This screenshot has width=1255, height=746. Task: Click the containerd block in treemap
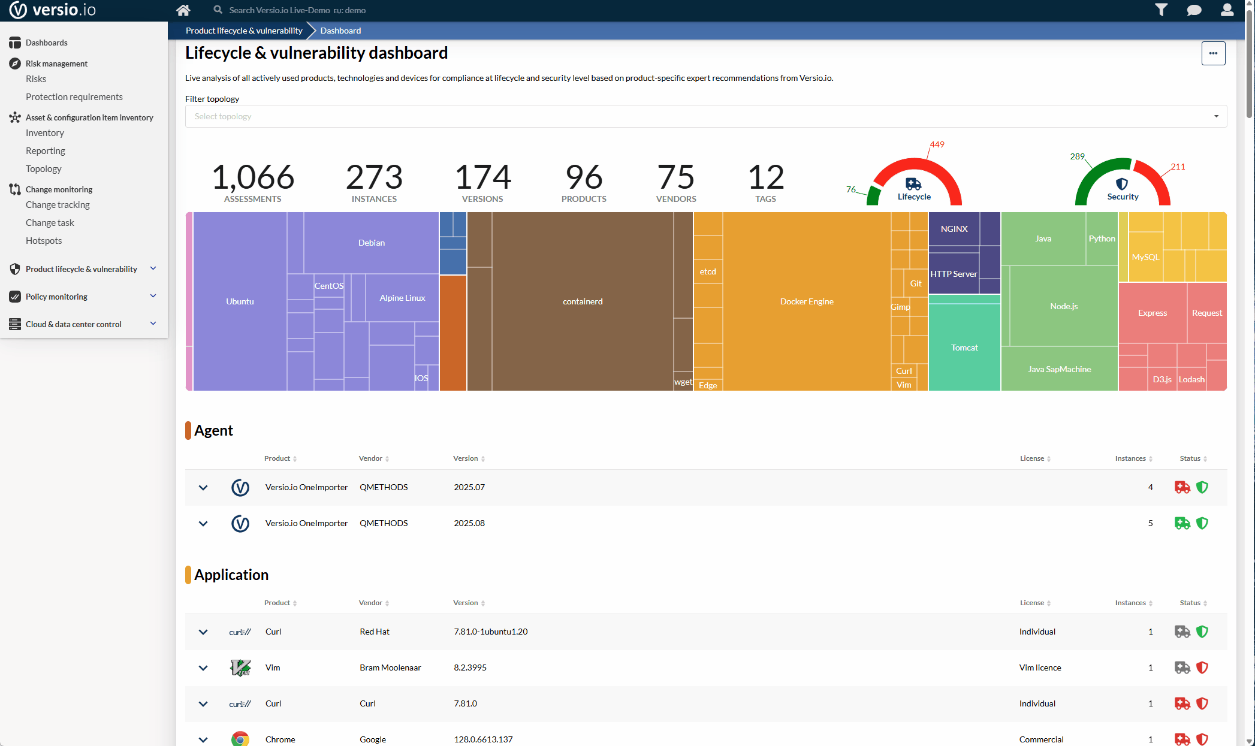[x=582, y=301]
